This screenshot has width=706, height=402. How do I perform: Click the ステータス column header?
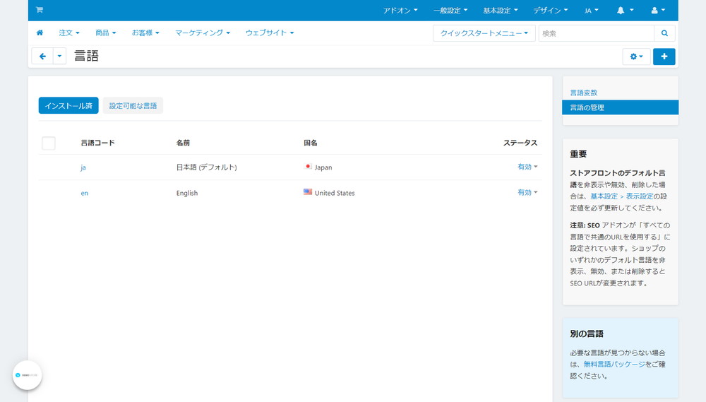[520, 143]
